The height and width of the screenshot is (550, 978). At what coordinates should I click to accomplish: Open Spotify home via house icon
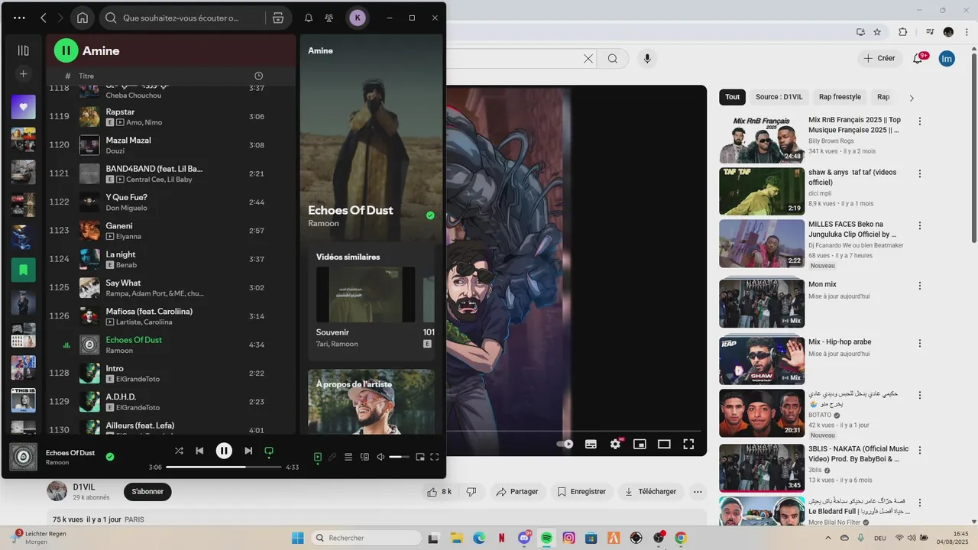click(x=83, y=18)
